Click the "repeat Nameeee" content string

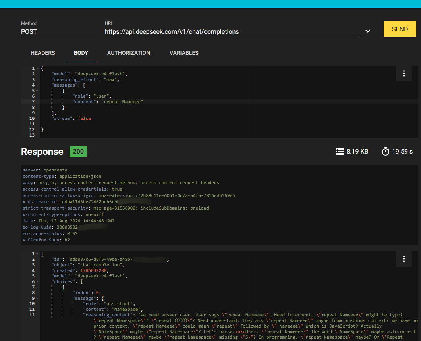point(122,102)
